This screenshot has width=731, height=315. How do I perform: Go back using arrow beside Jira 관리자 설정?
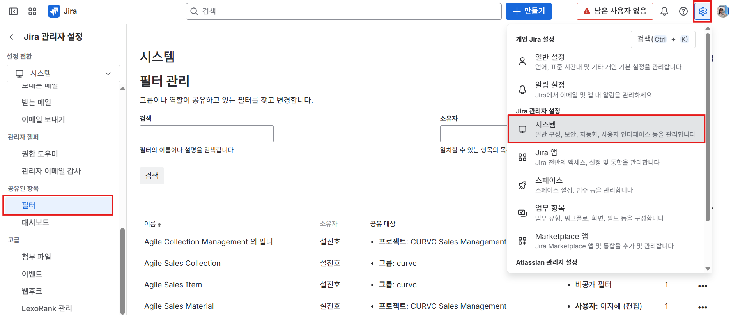[x=13, y=37]
